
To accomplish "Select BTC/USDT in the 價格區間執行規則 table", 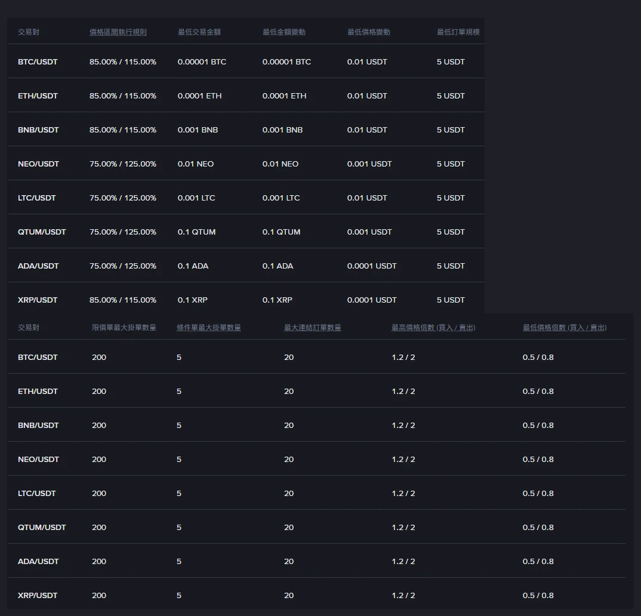I will [38, 61].
